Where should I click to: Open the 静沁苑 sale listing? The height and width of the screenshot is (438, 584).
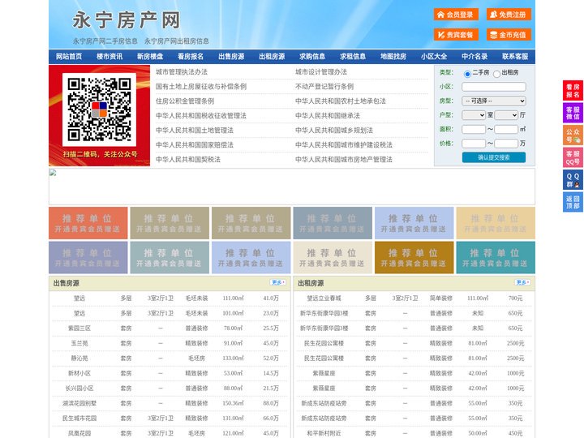pos(79,359)
